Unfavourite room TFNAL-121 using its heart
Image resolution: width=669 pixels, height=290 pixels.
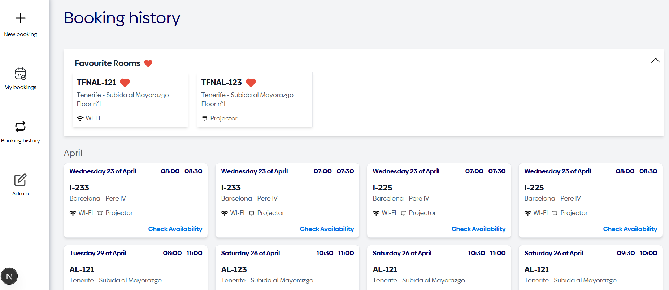(125, 83)
